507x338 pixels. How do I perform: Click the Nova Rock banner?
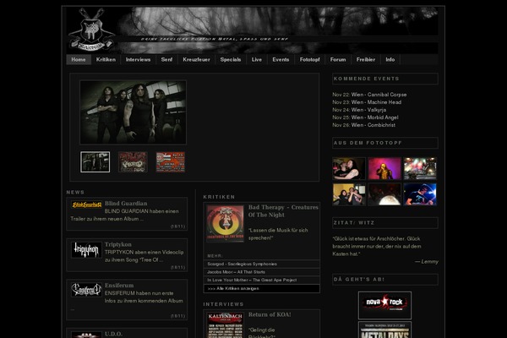[384, 305]
